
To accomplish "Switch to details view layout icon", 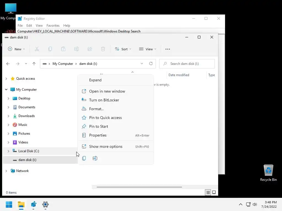I will pyautogui.click(x=208, y=193).
